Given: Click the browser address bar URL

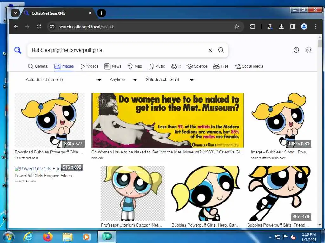Looking at the screenshot, I should coord(86,27).
